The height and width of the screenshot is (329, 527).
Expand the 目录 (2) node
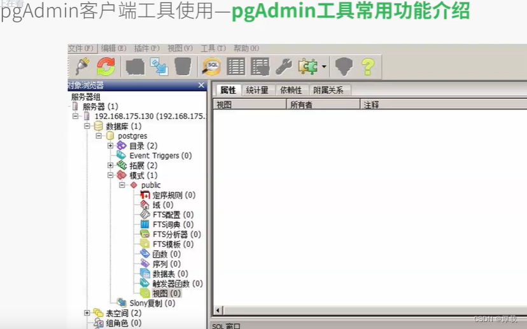(x=110, y=146)
